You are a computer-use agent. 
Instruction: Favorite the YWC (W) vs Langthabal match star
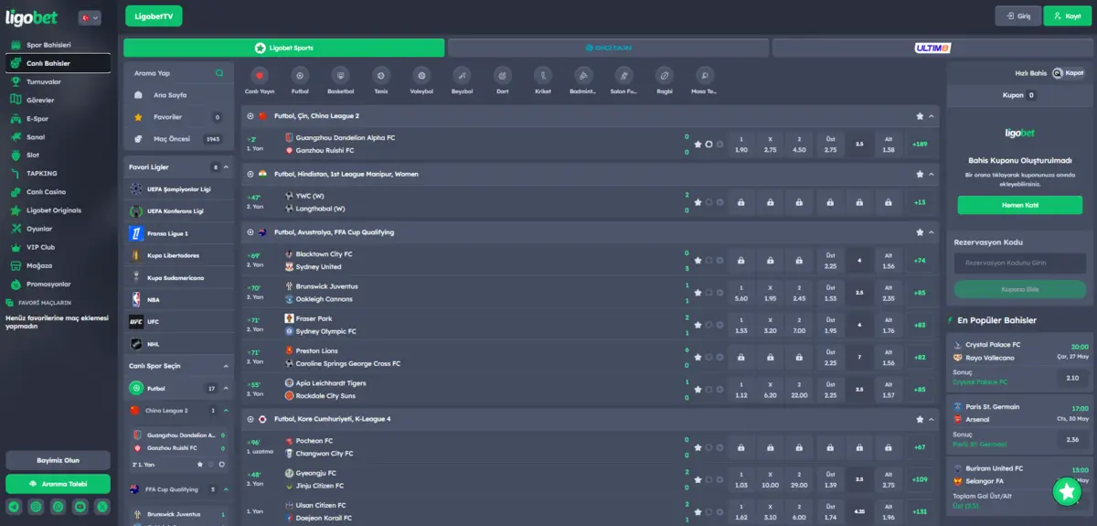pyautogui.click(x=698, y=202)
